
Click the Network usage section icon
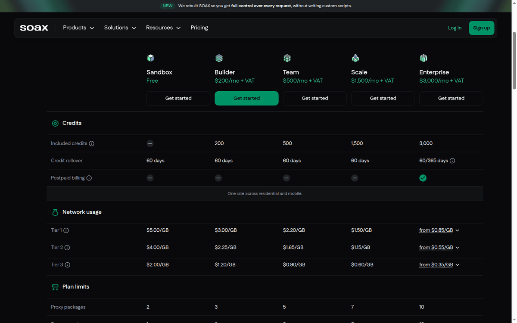click(55, 212)
